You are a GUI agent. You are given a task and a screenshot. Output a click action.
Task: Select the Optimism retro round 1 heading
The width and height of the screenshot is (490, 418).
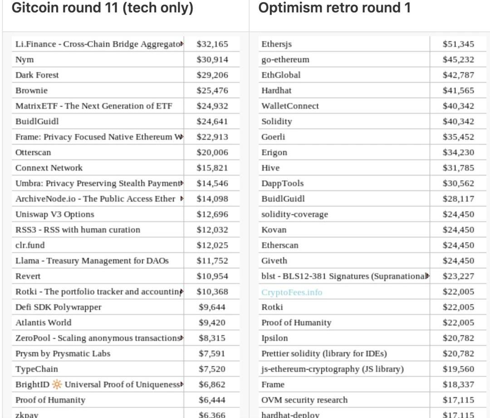[x=334, y=8]
